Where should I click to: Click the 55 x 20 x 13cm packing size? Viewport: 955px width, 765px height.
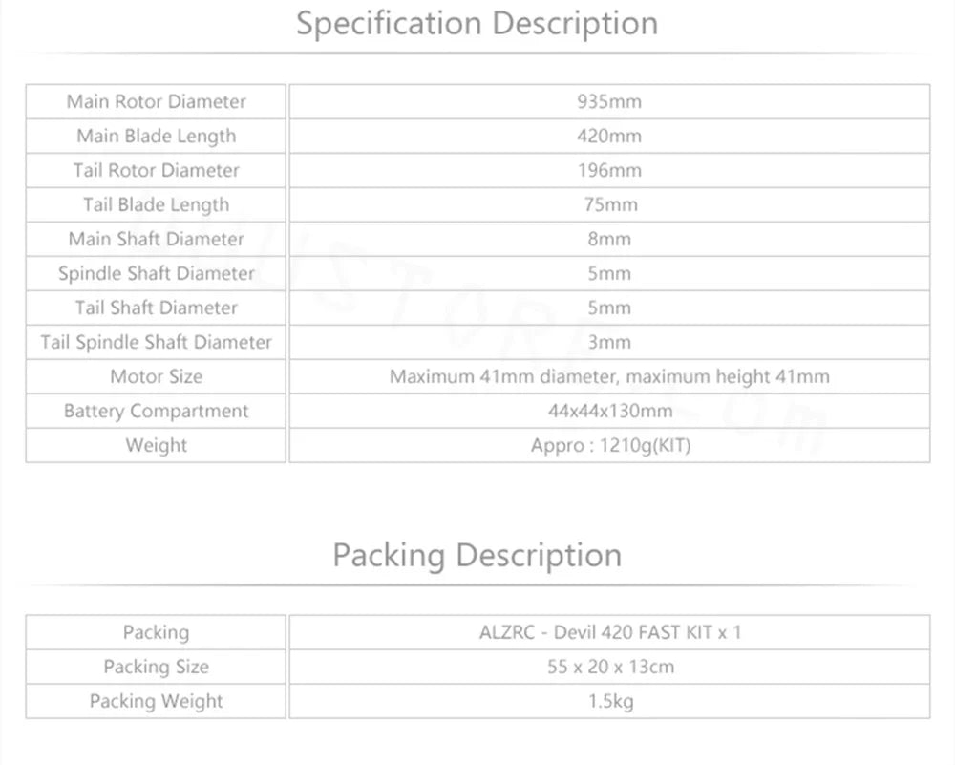pyautogui.click(x=608, y=667)
